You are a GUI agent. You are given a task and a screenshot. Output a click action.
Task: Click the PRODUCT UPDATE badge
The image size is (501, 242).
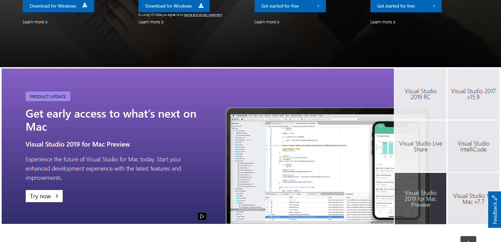pos(48,96)
